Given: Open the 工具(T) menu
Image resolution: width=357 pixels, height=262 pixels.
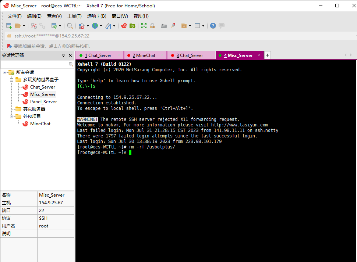Looking at the screenshot, I should pos(74,16).
